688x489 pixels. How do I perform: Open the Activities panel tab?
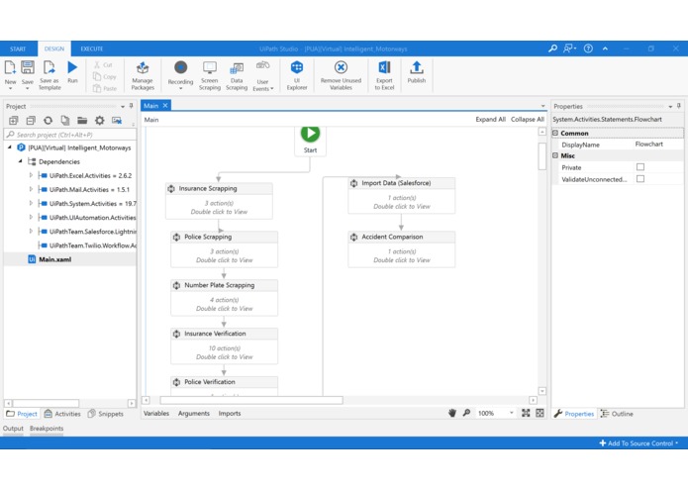62,414
